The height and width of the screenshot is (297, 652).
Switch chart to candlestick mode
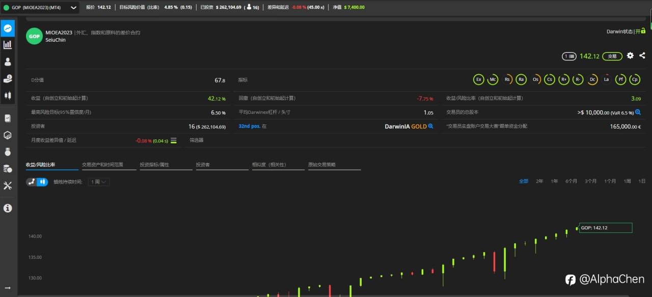pos(42,182)
